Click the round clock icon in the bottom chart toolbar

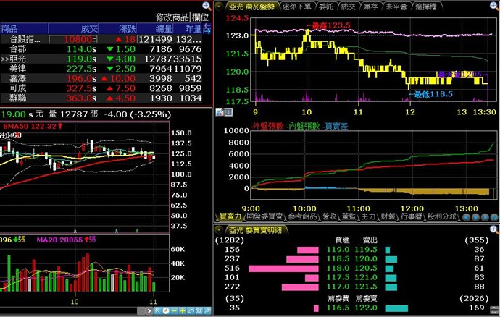click(x=166, y=310)
